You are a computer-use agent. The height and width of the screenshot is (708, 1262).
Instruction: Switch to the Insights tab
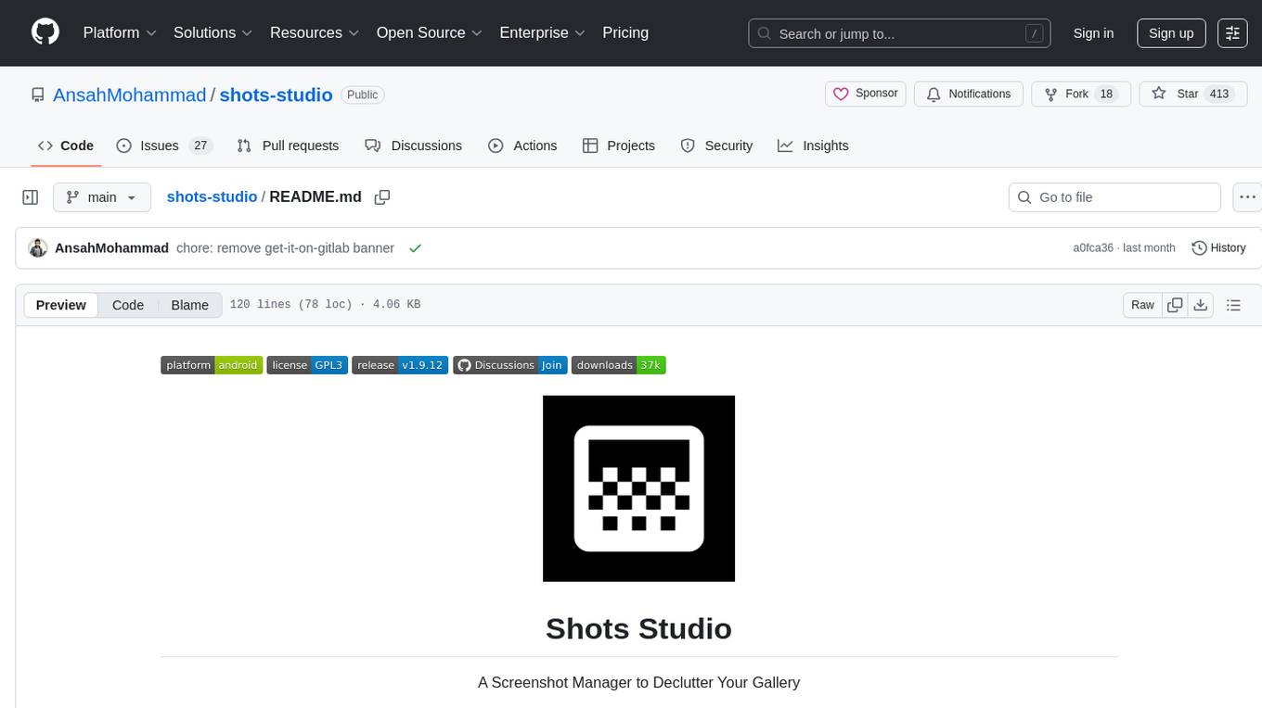click(x=813, y=145)
